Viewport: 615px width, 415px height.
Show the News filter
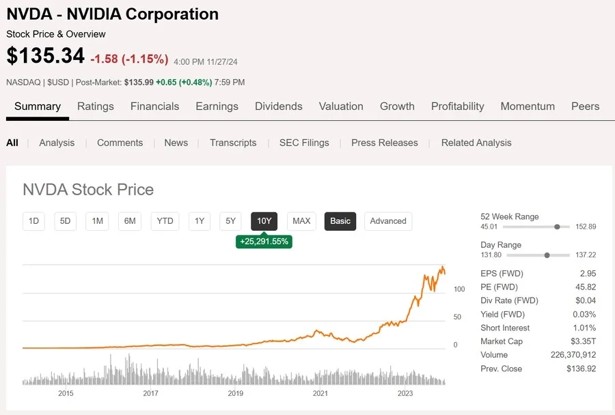click(176, 143)
